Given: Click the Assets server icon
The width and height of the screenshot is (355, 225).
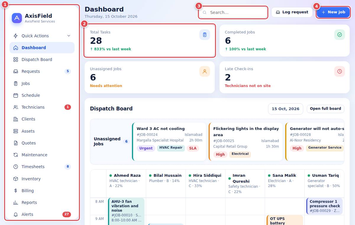Looking at the screenshot, I should click(x=16, y=131).
